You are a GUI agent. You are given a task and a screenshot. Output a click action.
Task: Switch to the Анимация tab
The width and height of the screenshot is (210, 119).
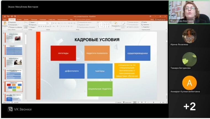(x=43, y=20)
